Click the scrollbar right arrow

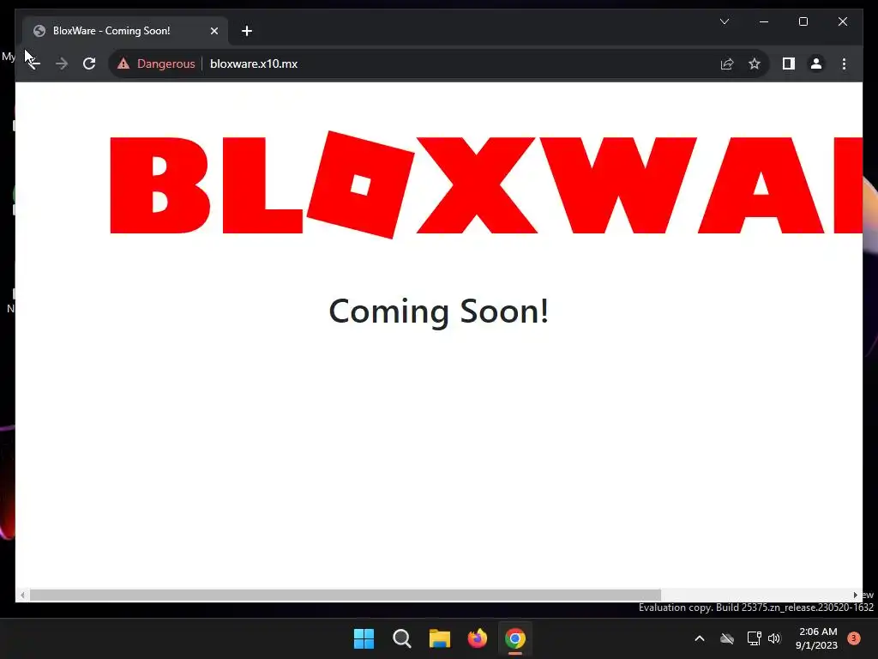click(x=855, y=595)
